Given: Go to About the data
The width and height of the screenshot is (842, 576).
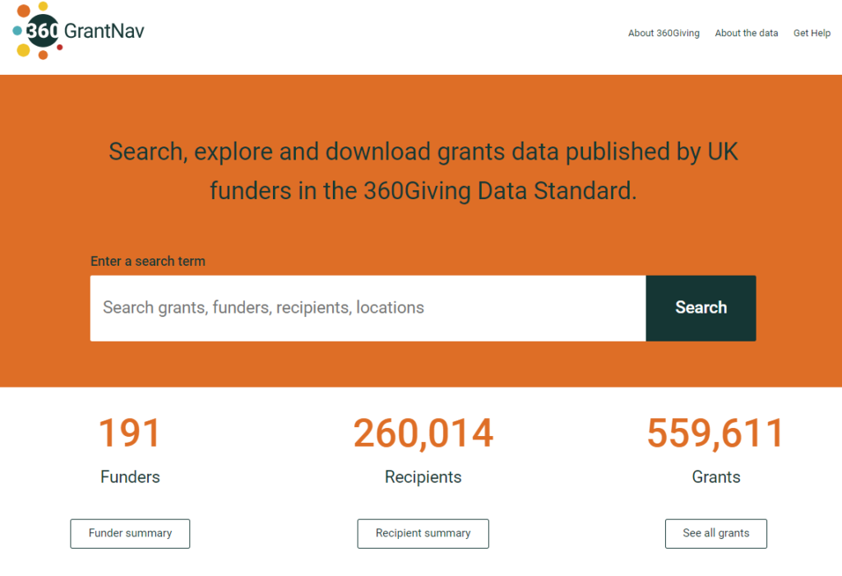Looking at the screenshot, I should coord(746,34).
